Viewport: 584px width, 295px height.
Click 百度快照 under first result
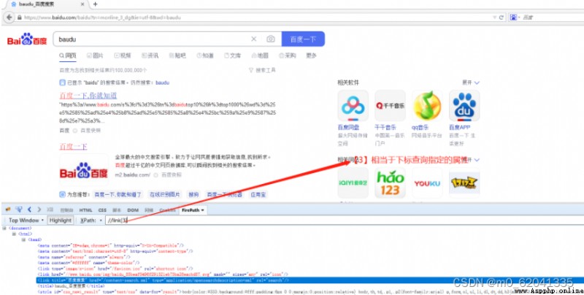point(91,131)
